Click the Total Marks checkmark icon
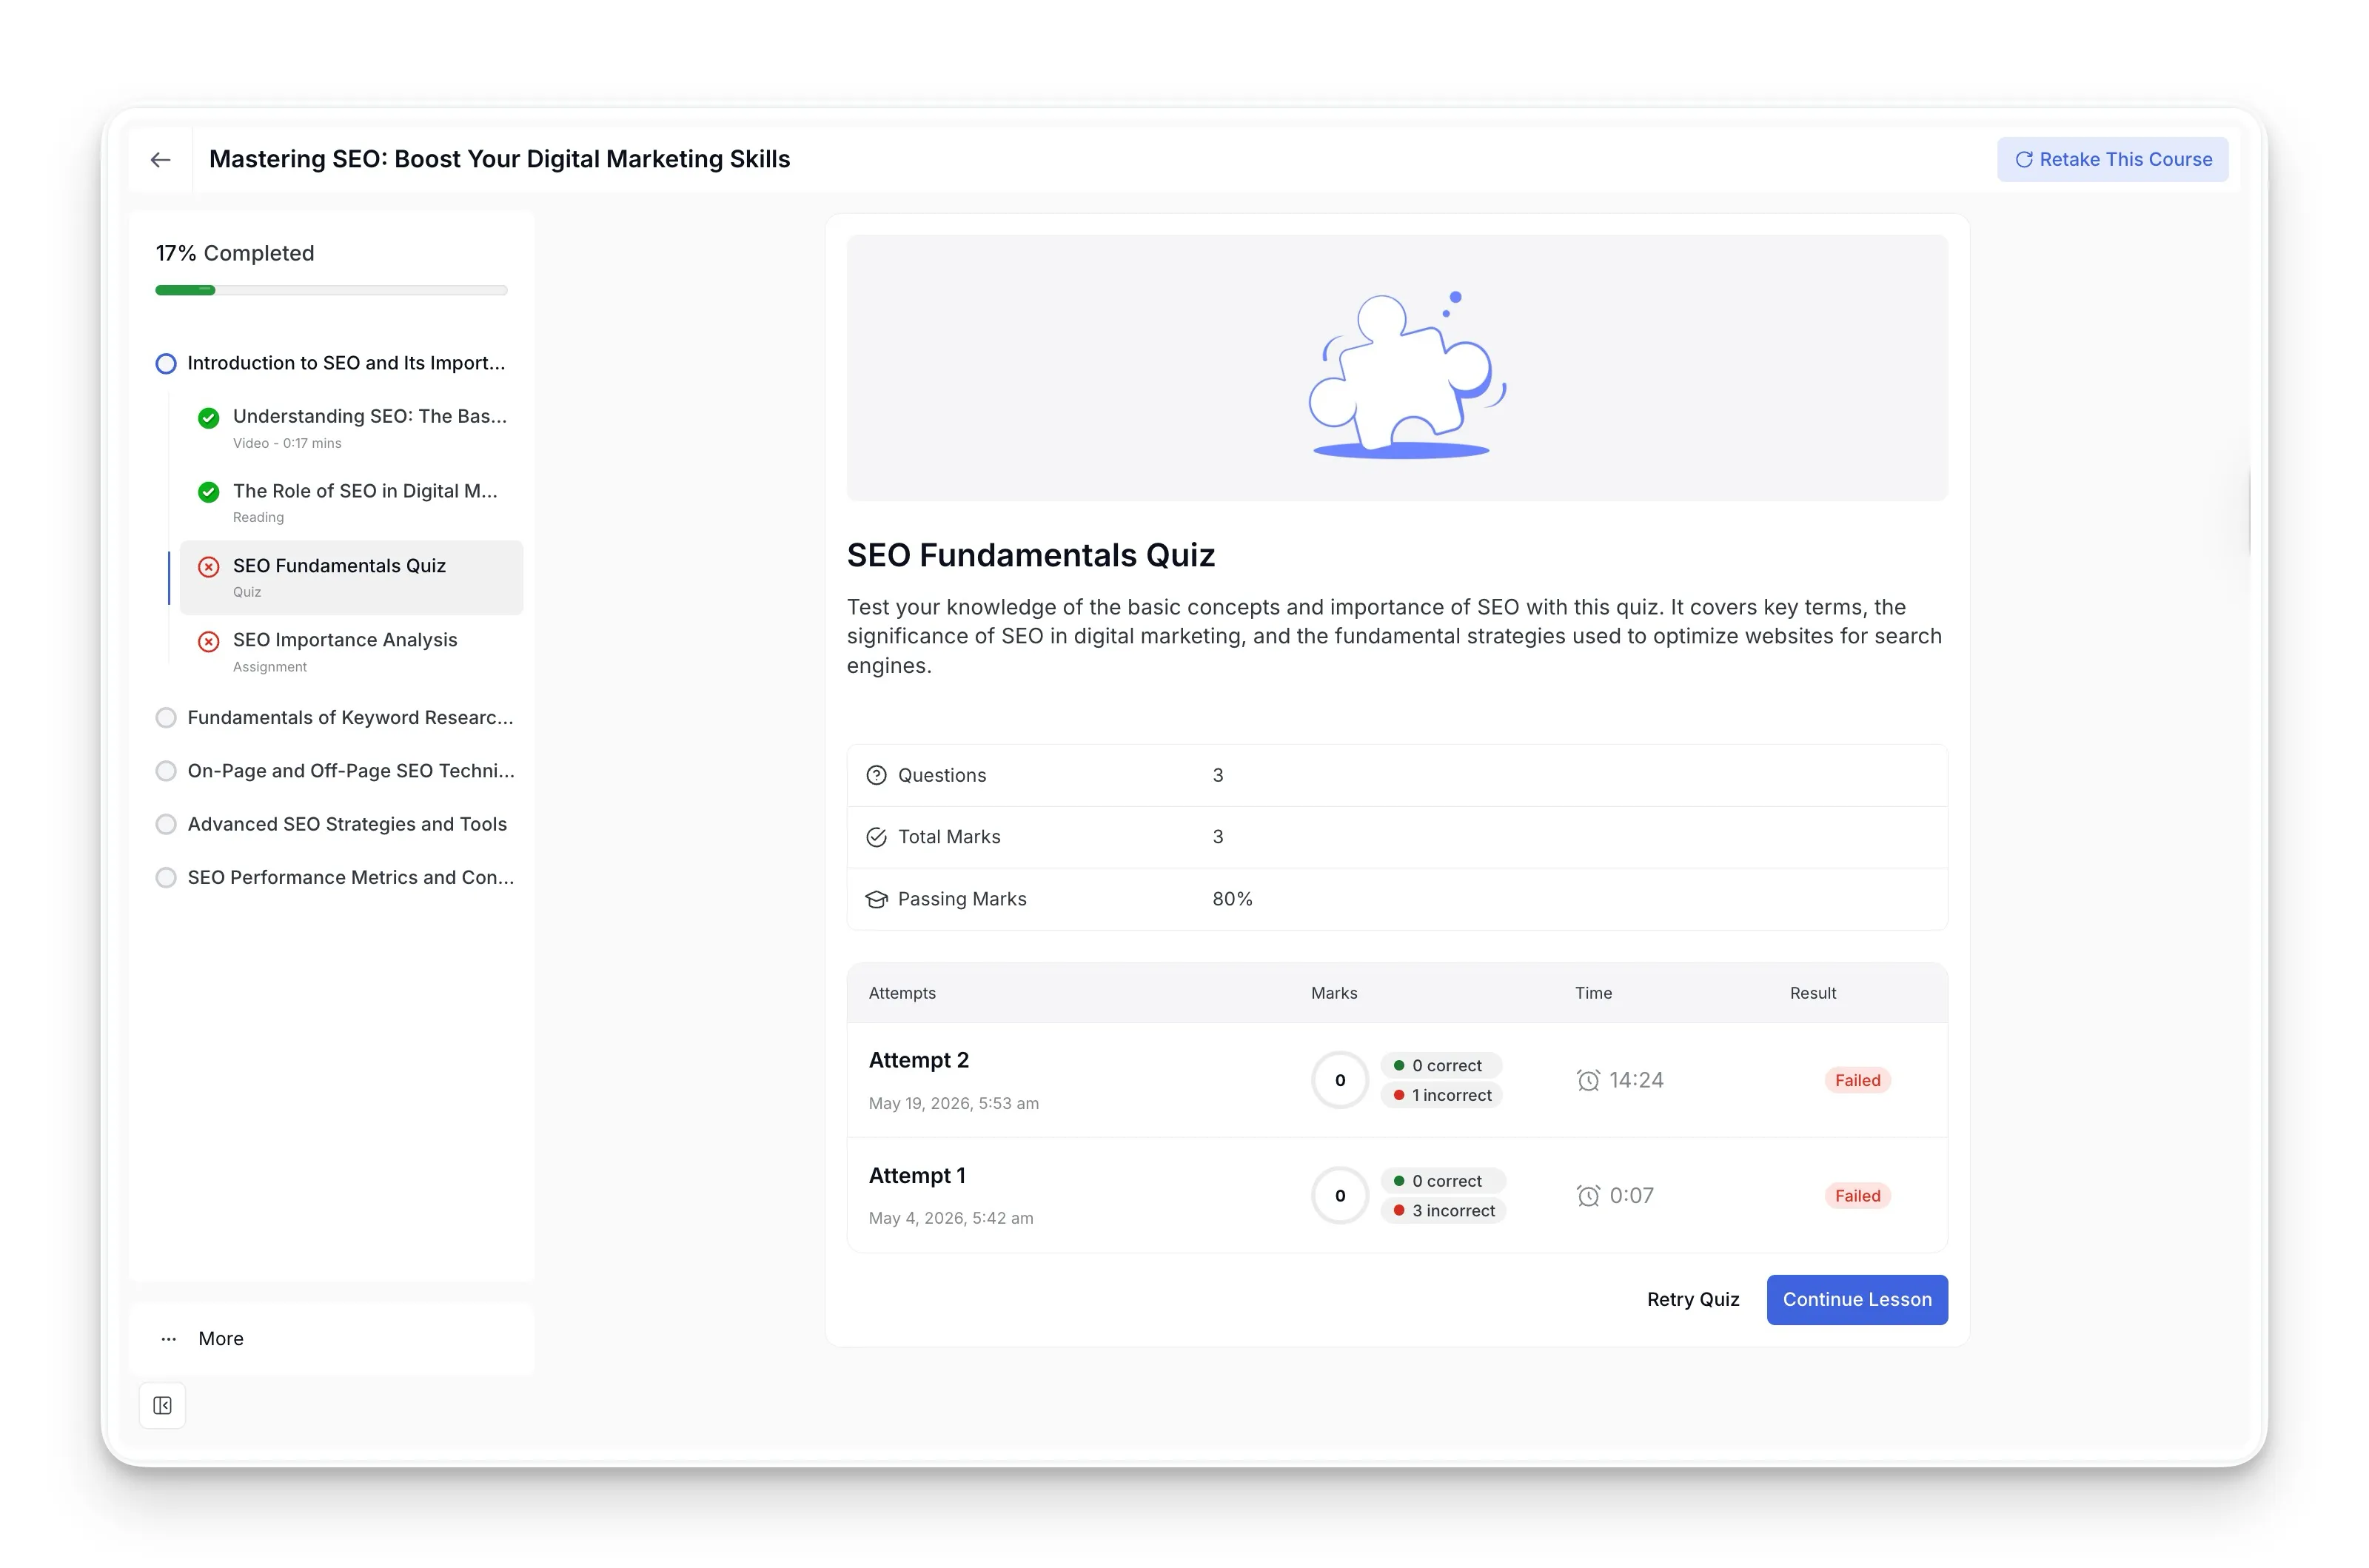The width and height of the screenshot is (2369, 1568). point(876,838)
